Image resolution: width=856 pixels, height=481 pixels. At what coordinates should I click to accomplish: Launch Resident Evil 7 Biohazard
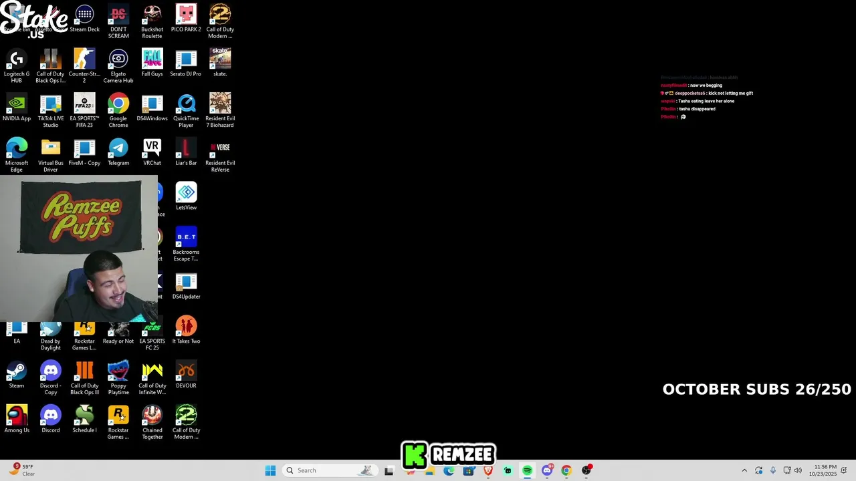pyautogui.click(x=220, y=111)
